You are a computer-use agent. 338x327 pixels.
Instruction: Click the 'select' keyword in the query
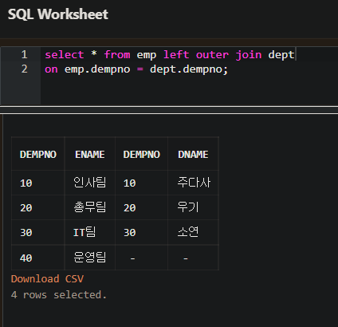click(x=65, y=55)
